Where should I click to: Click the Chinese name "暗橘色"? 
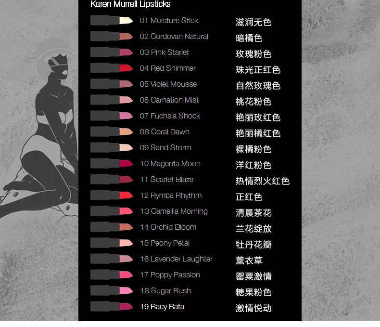click(x=249, y=38)
